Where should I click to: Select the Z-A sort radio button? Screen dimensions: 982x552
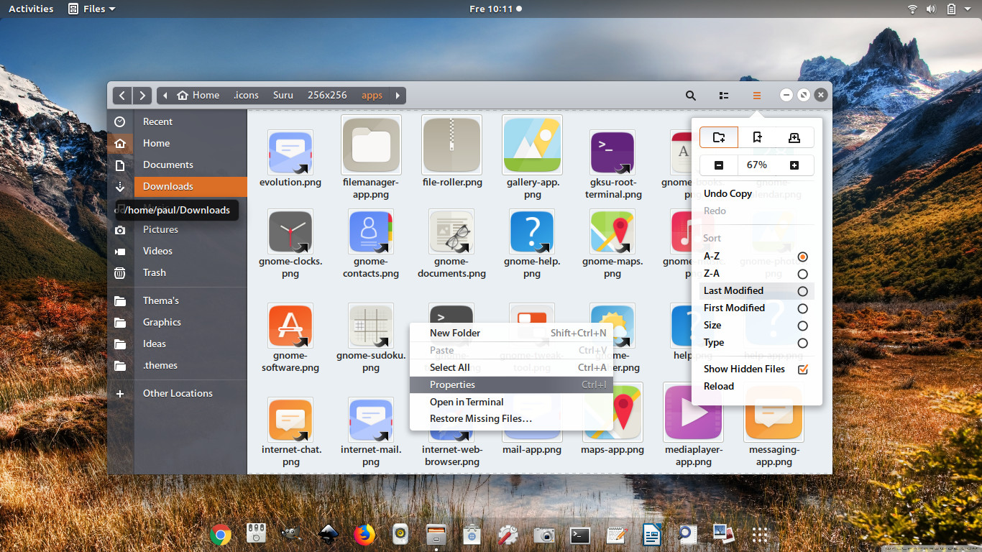(x=802, y=274)
